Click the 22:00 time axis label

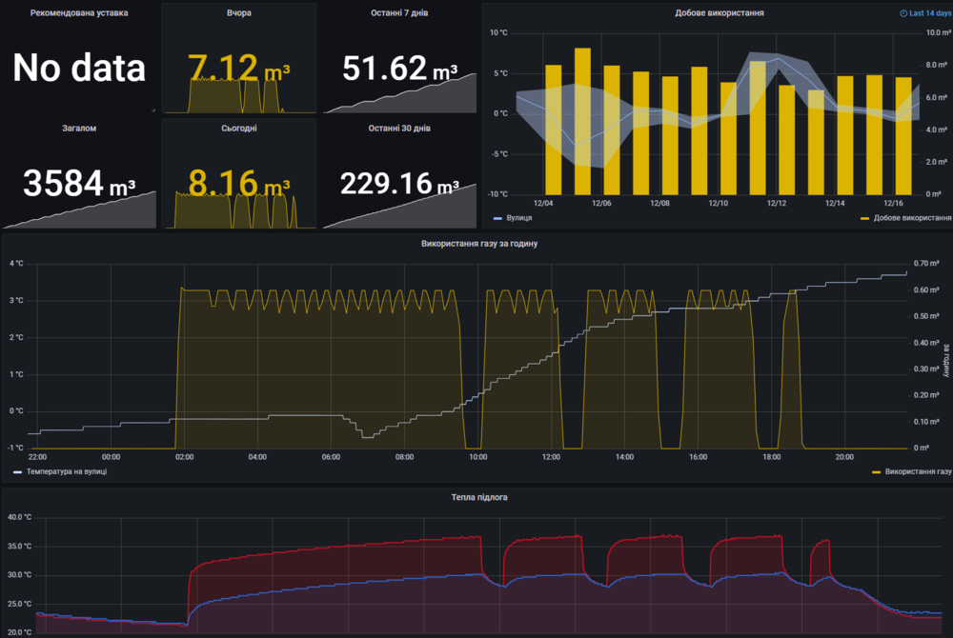(37, 457)
